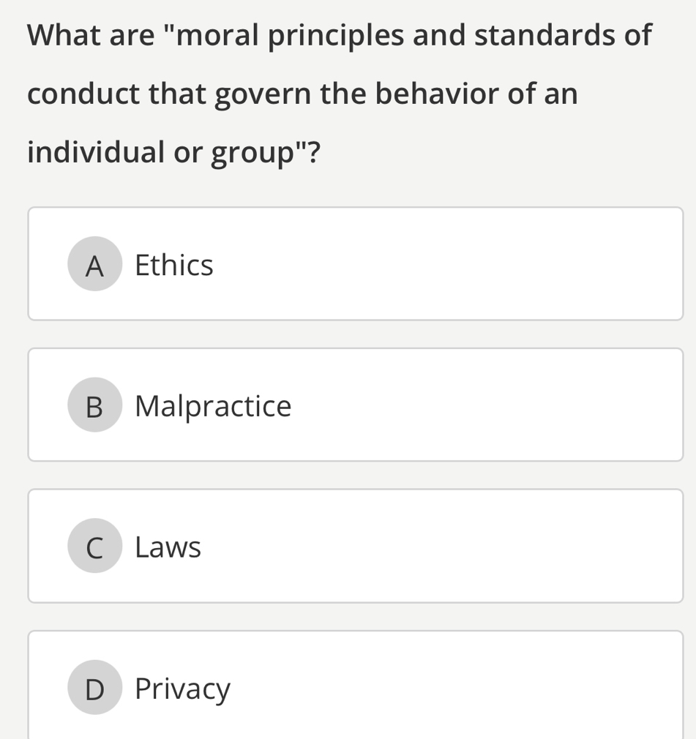Click the question line "individual or group"
The image size is (696, 739).
click(x=174, y=153)
